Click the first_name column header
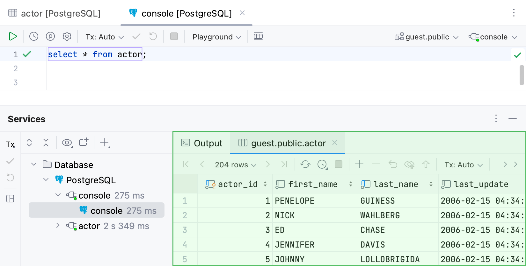This screenshot has width=526, height=266. click(313, 184)
